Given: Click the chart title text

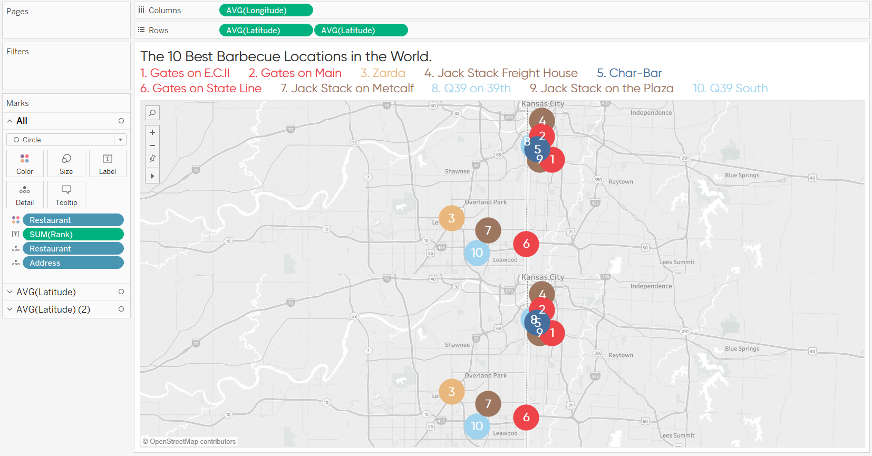Looking at the screenshot, I should click(x=286, y=56).
